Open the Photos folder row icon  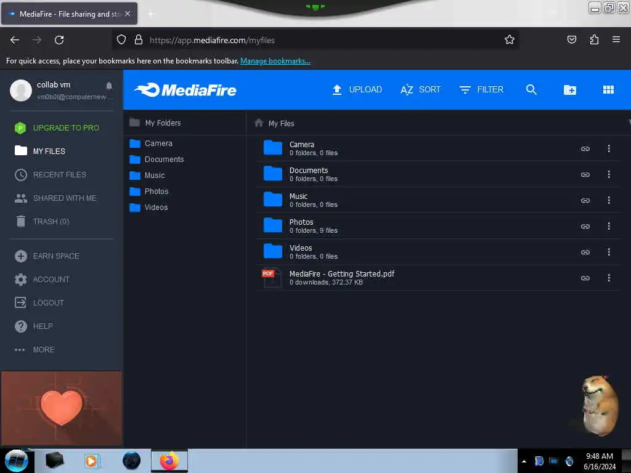click(272, 225)
